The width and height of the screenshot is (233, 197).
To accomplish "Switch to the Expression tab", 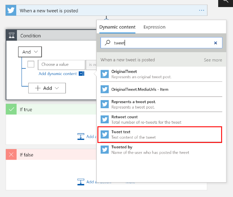I will (154, 27).
